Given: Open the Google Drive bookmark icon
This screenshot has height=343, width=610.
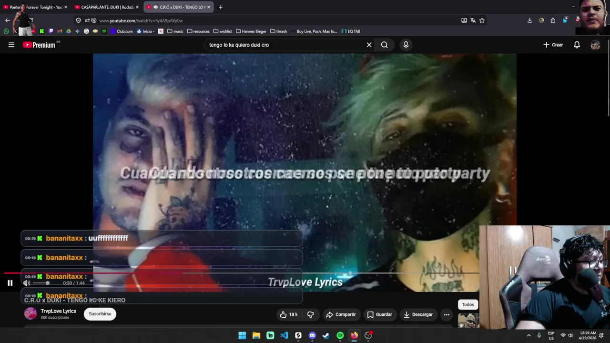Looking at the screenshot, I should [x=69, y=31].
